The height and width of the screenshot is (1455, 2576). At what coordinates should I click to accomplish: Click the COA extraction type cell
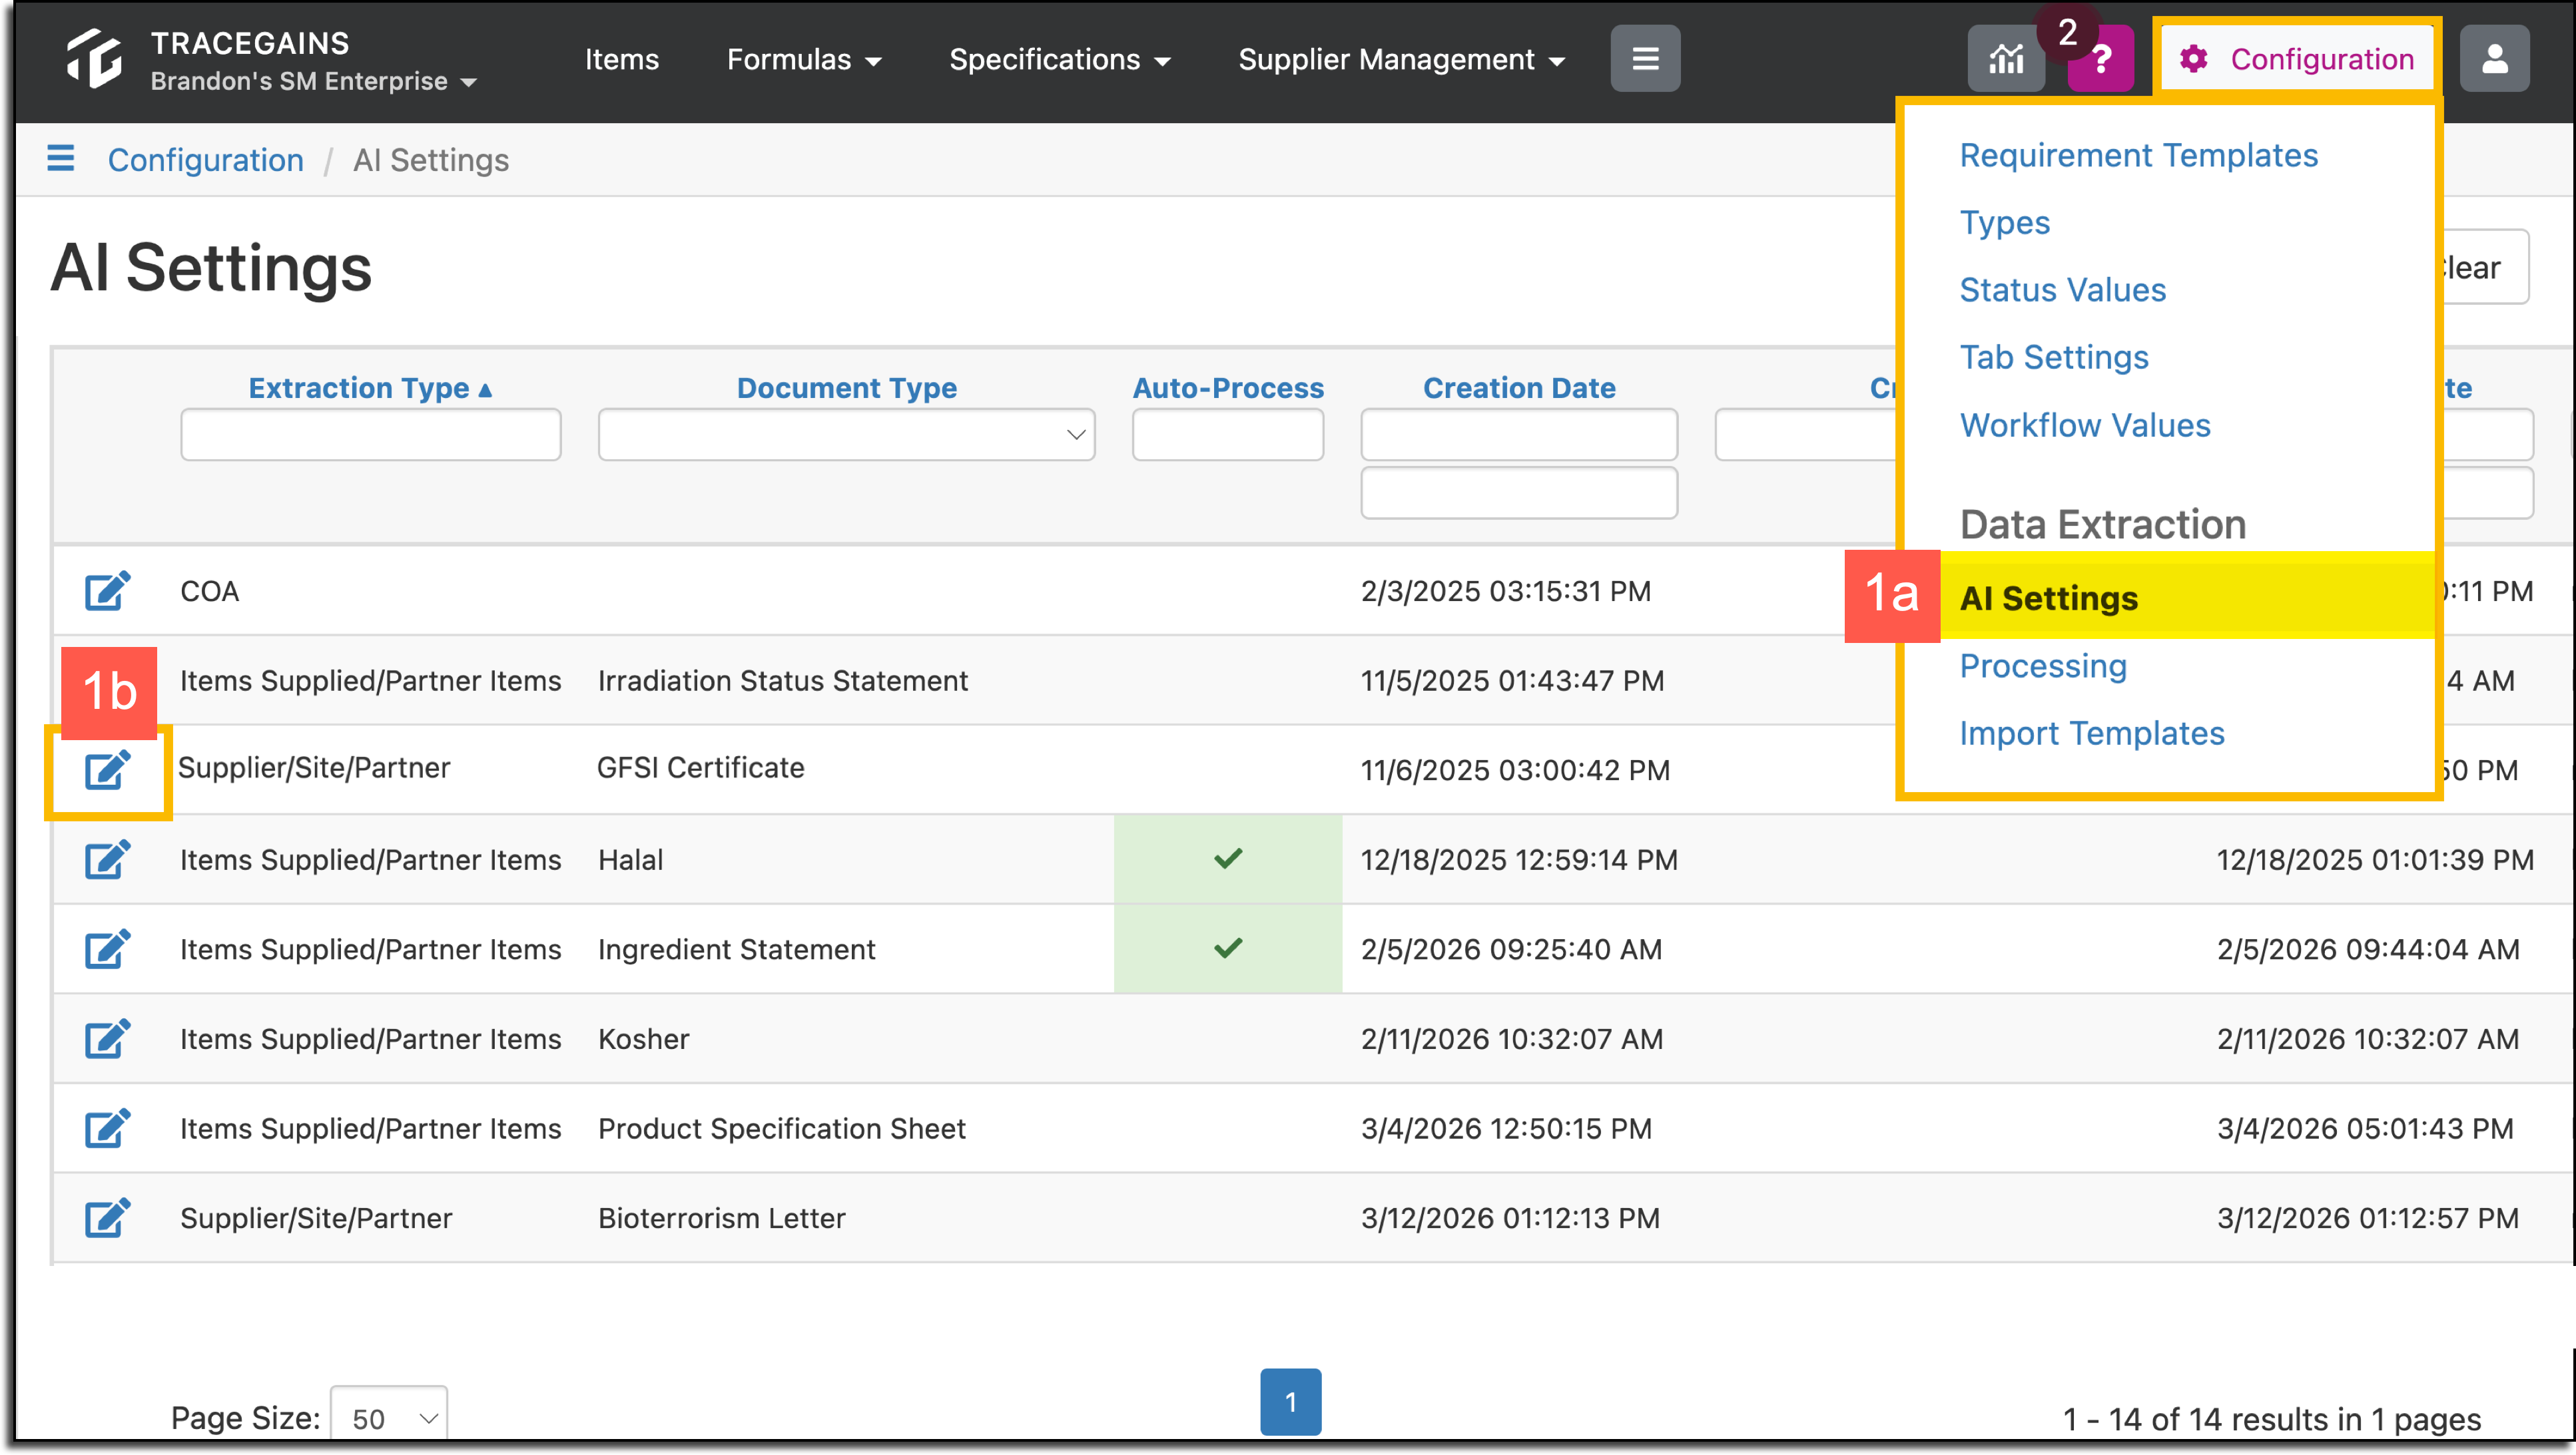point(209,590)
